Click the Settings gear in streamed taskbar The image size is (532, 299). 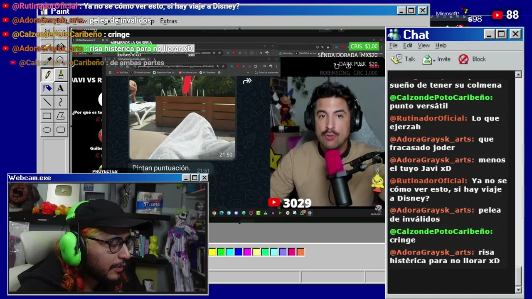coord(310,213)
